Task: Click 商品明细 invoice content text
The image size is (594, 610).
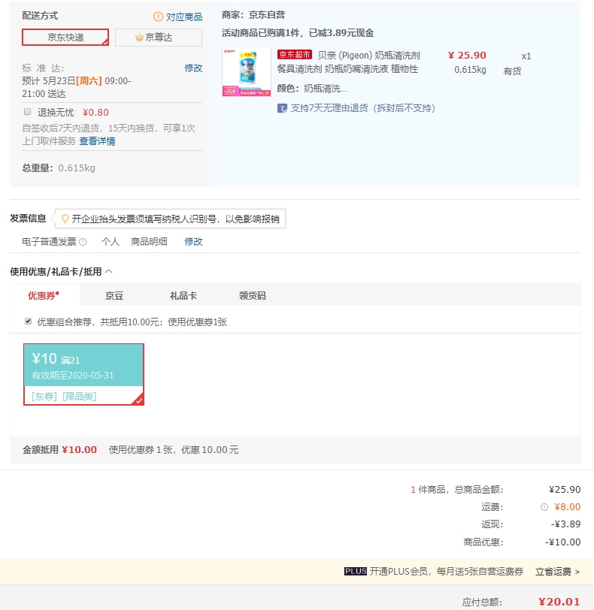Action: click(149, 242)
